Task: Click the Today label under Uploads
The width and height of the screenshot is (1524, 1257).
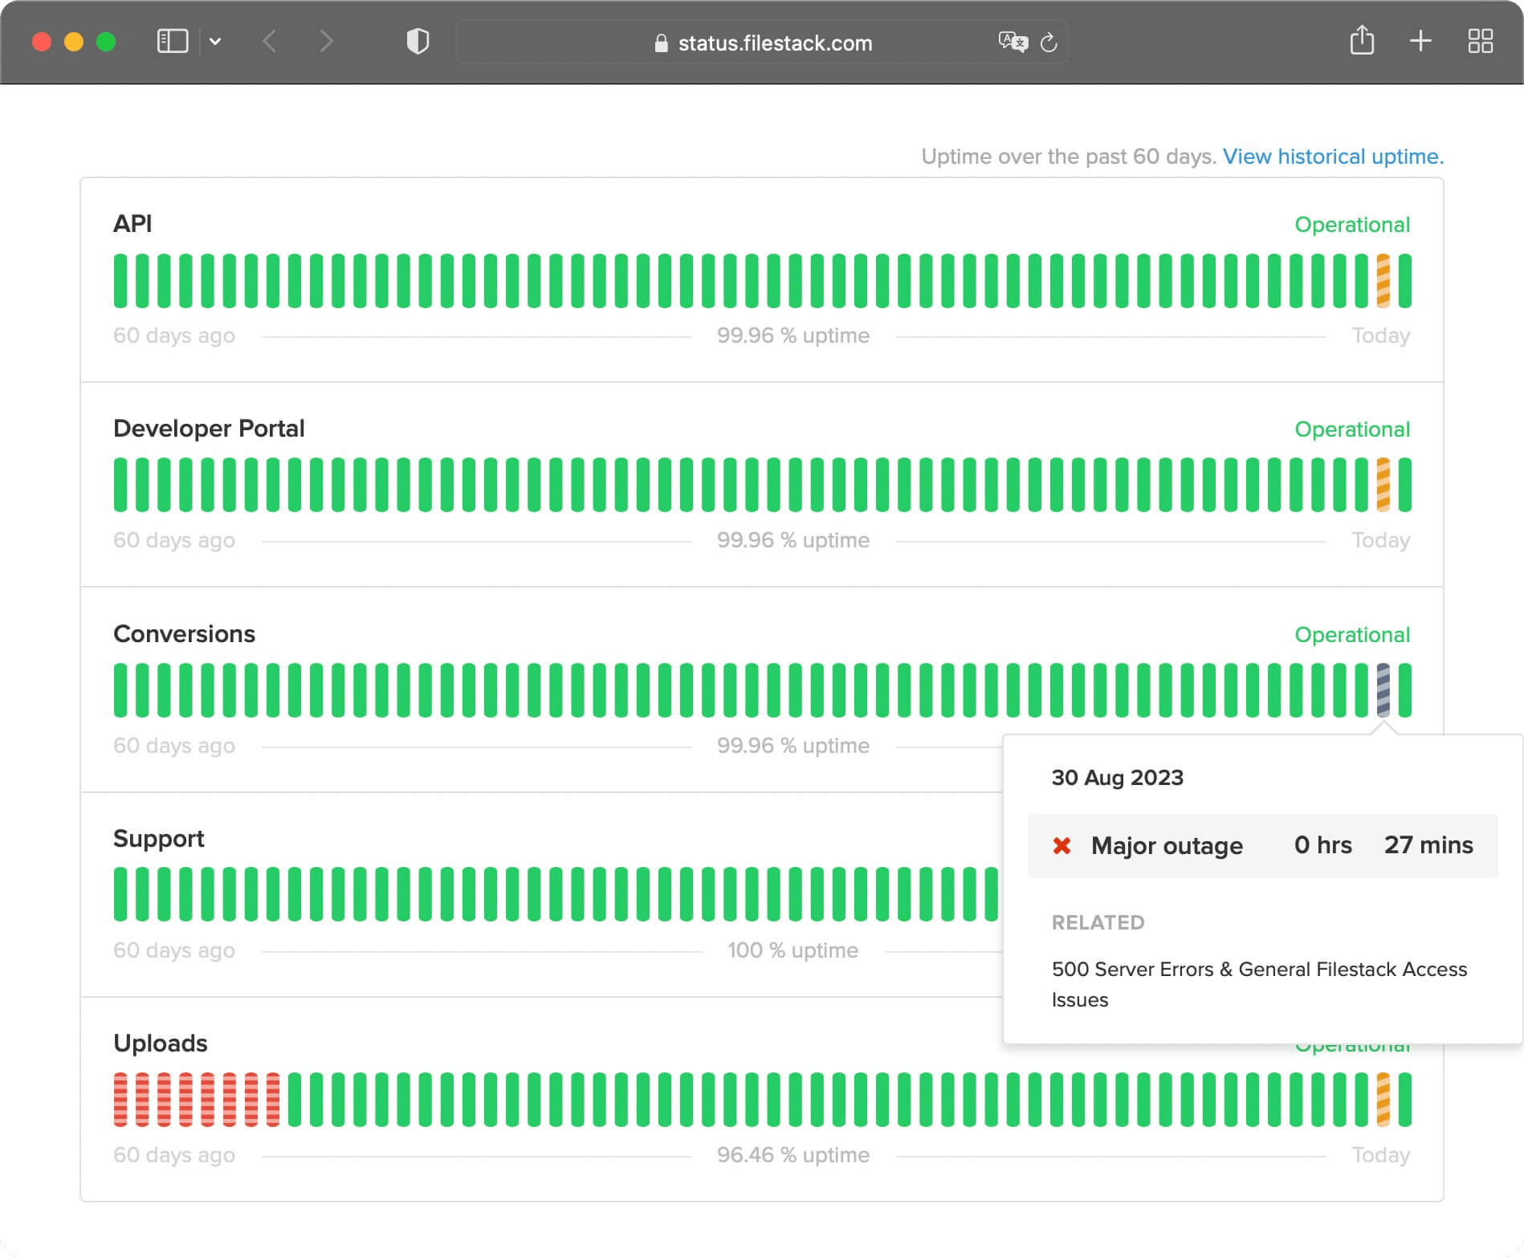Action: coord(1380,1155)
